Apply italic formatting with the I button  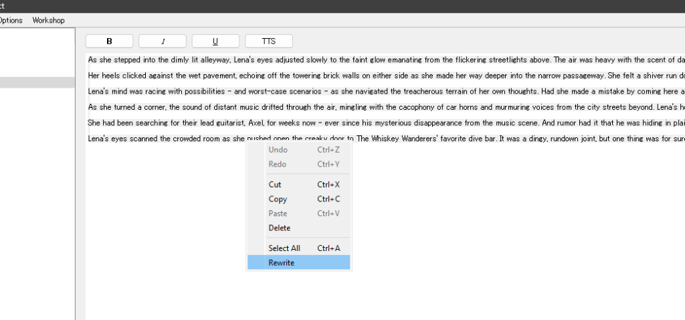[163, 41]
